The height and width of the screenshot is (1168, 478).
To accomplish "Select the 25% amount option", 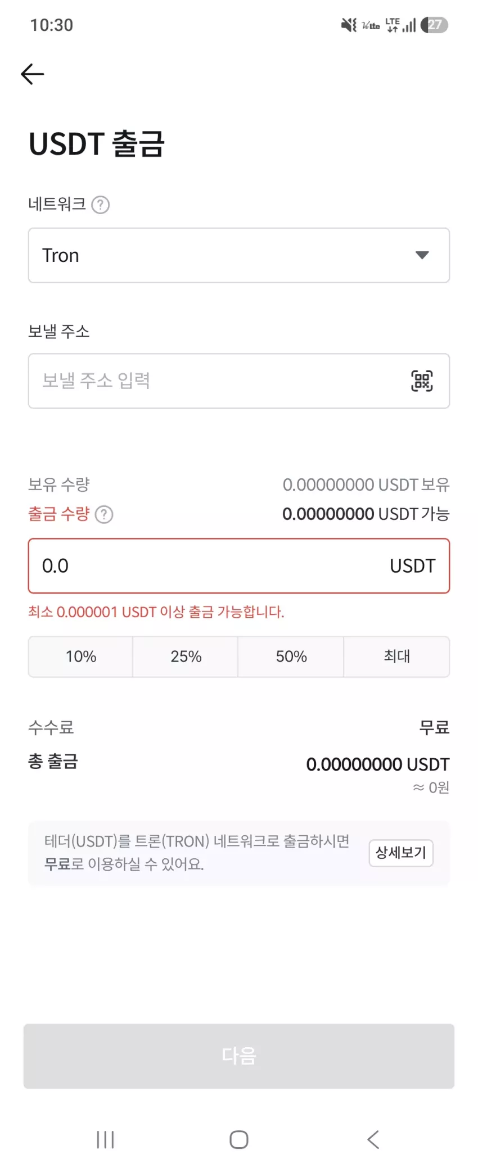I will (186, 657).
